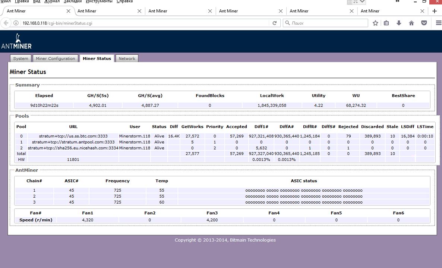The image size is (442, 268).
Task: Open the Инструменты menu
Action: pos(99,1)
